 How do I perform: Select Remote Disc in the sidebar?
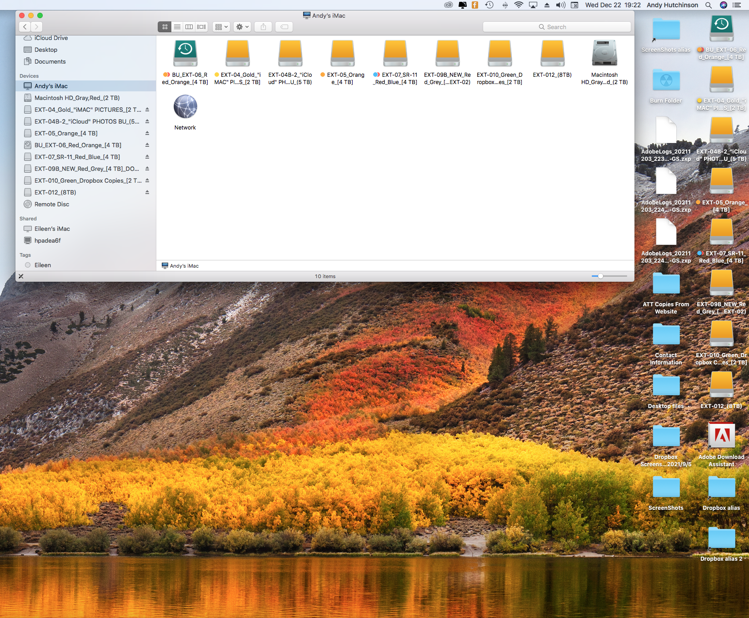click(85, 204)
